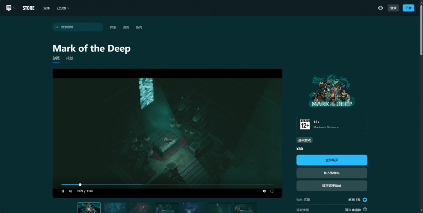Toggle mute on the video player
The height and width of the screenshot is (213, 423).
(x=70, y=191)
